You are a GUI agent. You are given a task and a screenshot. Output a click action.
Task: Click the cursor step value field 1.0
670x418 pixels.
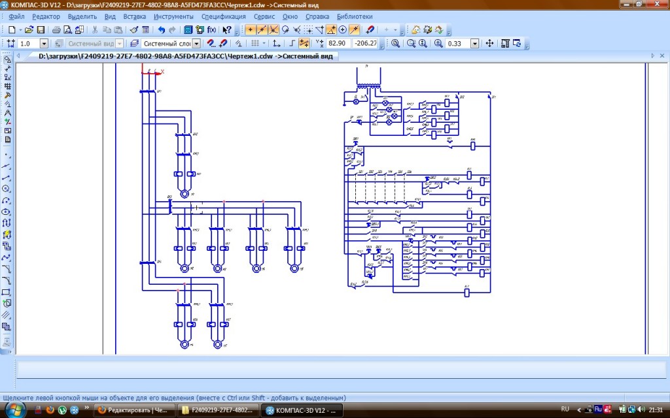click(28, 43)
